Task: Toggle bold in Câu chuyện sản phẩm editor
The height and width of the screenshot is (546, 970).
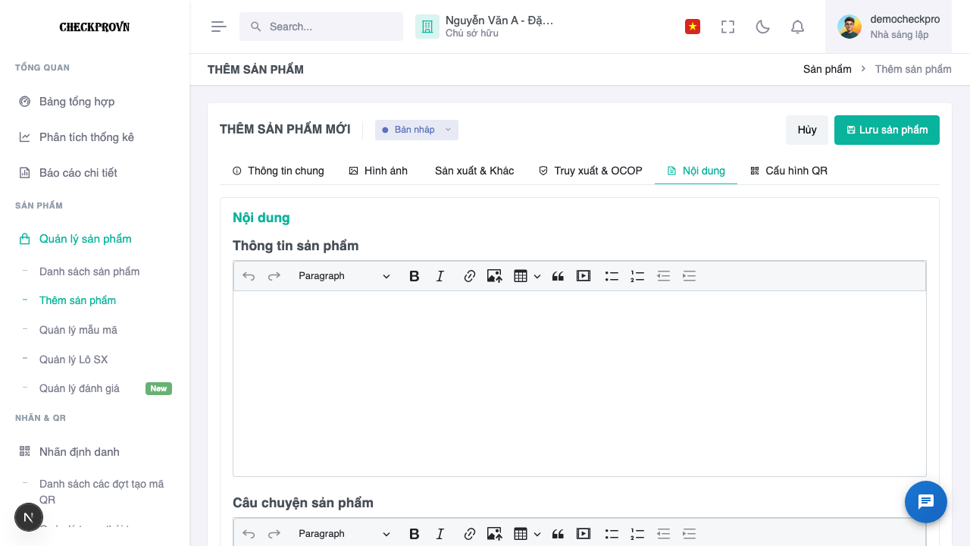Action: (x=414, y=534)
